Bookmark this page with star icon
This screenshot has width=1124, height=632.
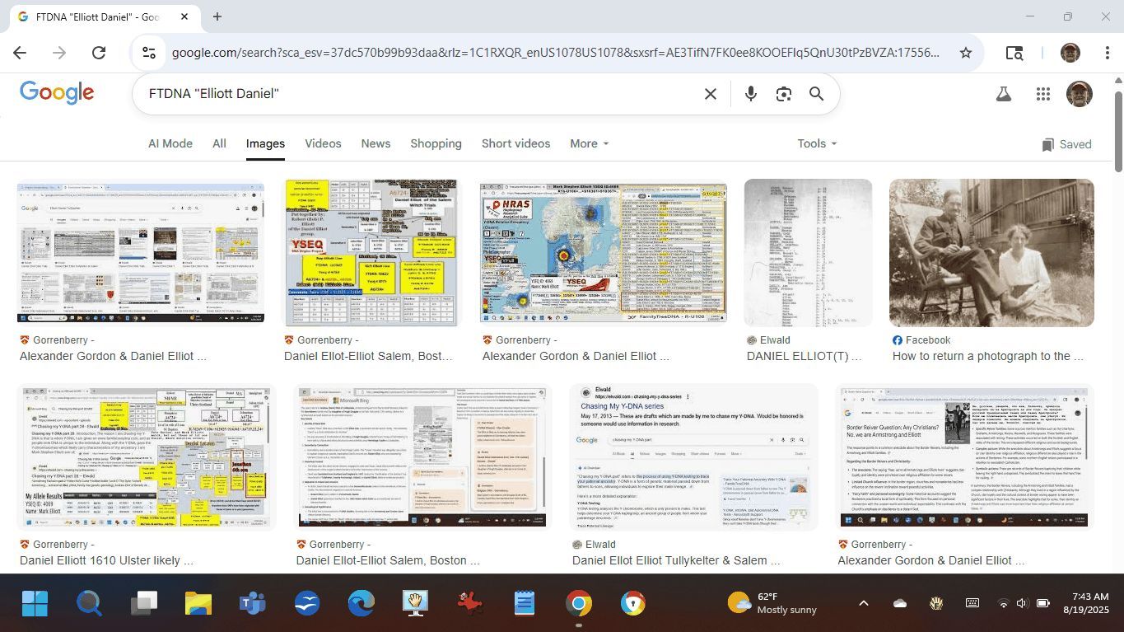pos(966,53)
